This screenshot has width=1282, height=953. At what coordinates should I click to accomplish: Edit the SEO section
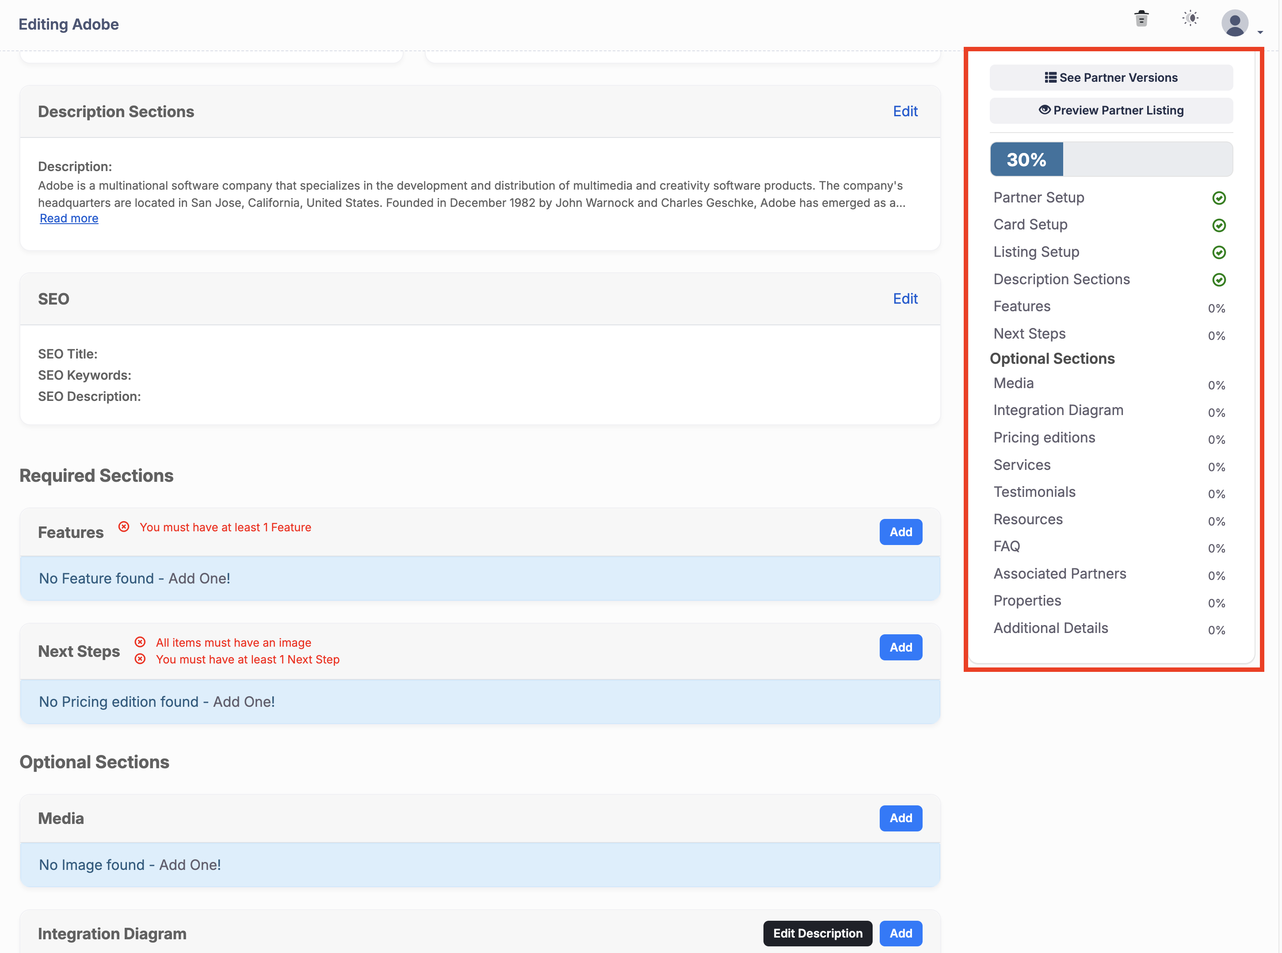click(x=904, y=299)
